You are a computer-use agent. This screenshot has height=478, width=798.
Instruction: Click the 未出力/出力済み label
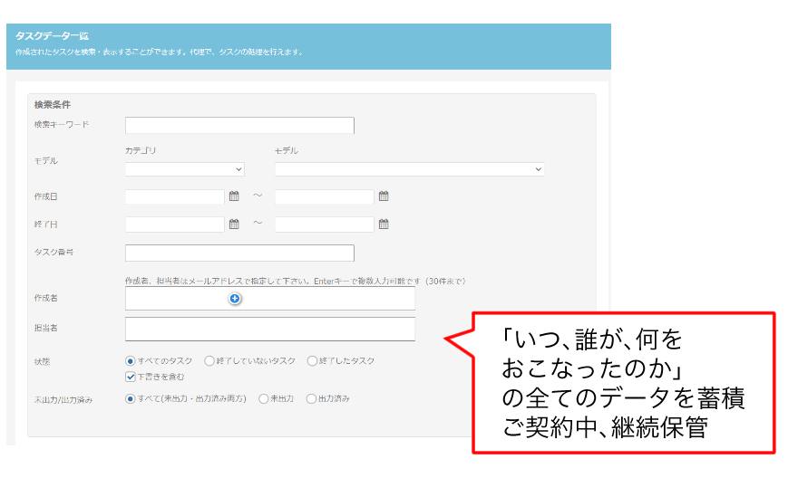[x=63, y=400]
